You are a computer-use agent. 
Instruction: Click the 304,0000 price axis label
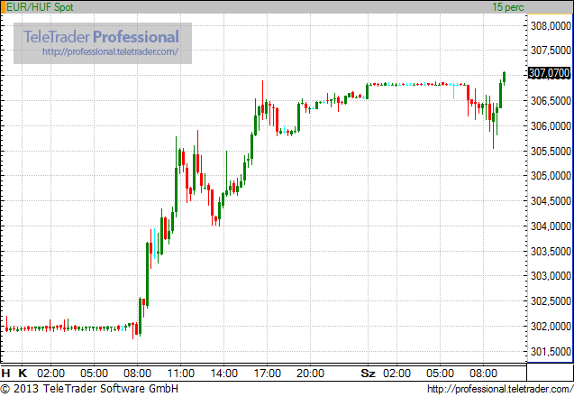551,226
